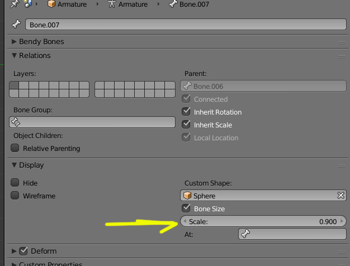
Task: Enable Relative Parenting checkbox
Action: pos(15,148)
